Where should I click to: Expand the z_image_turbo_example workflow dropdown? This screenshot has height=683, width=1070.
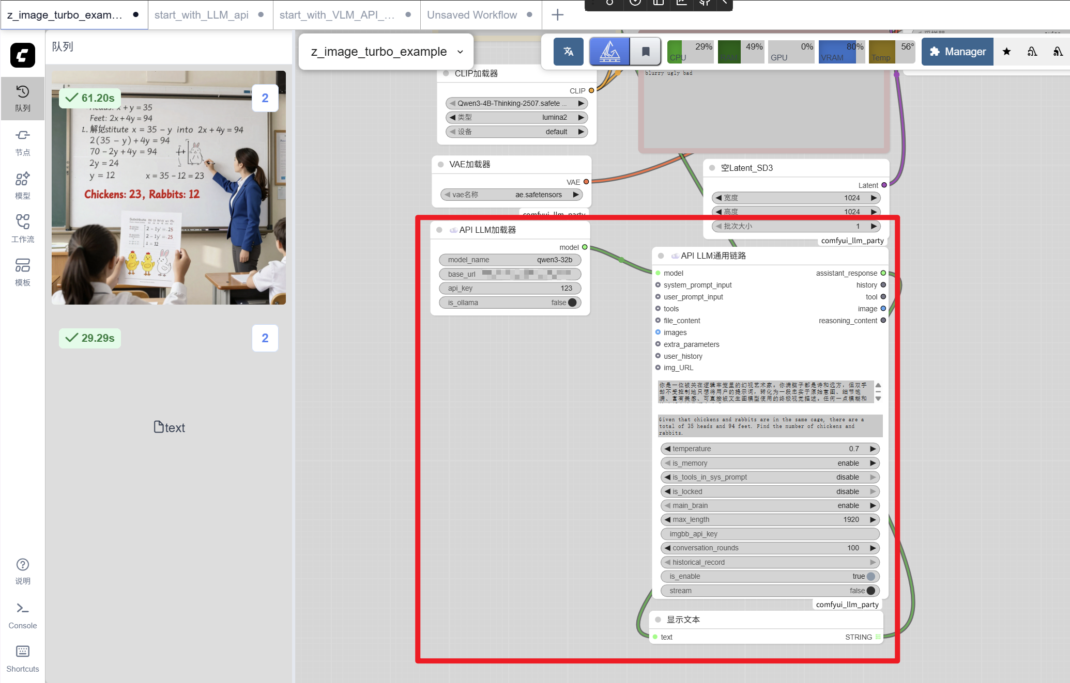pos(460,52)
